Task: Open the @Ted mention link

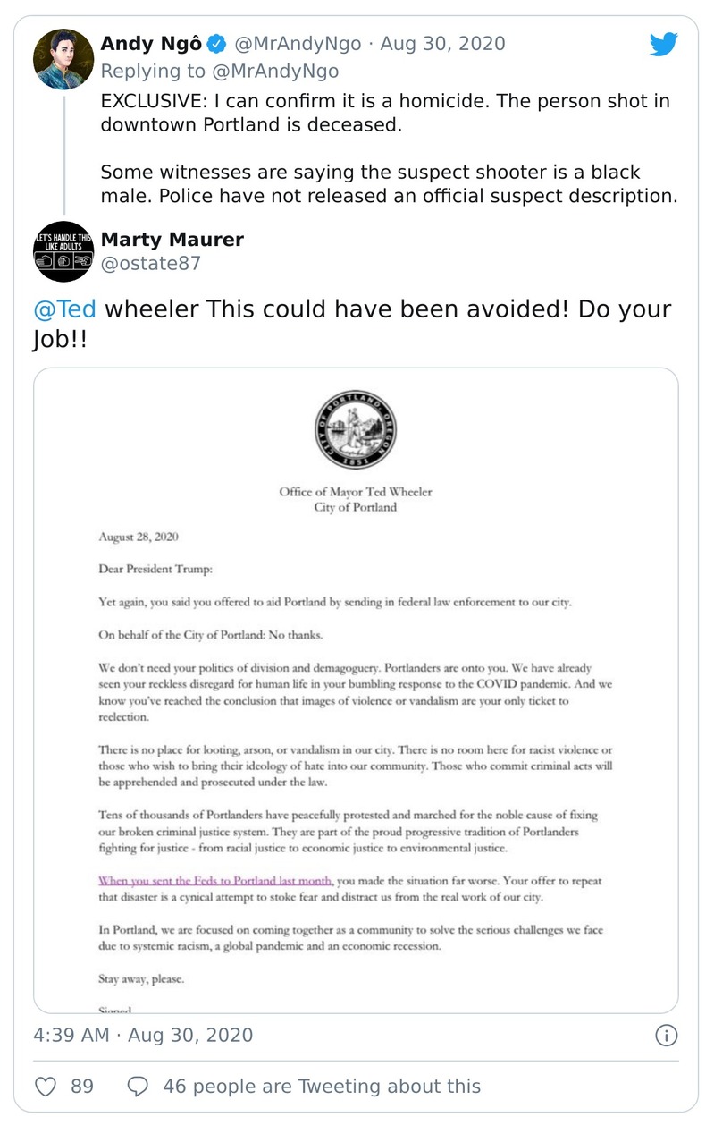Action: (64, 309)
